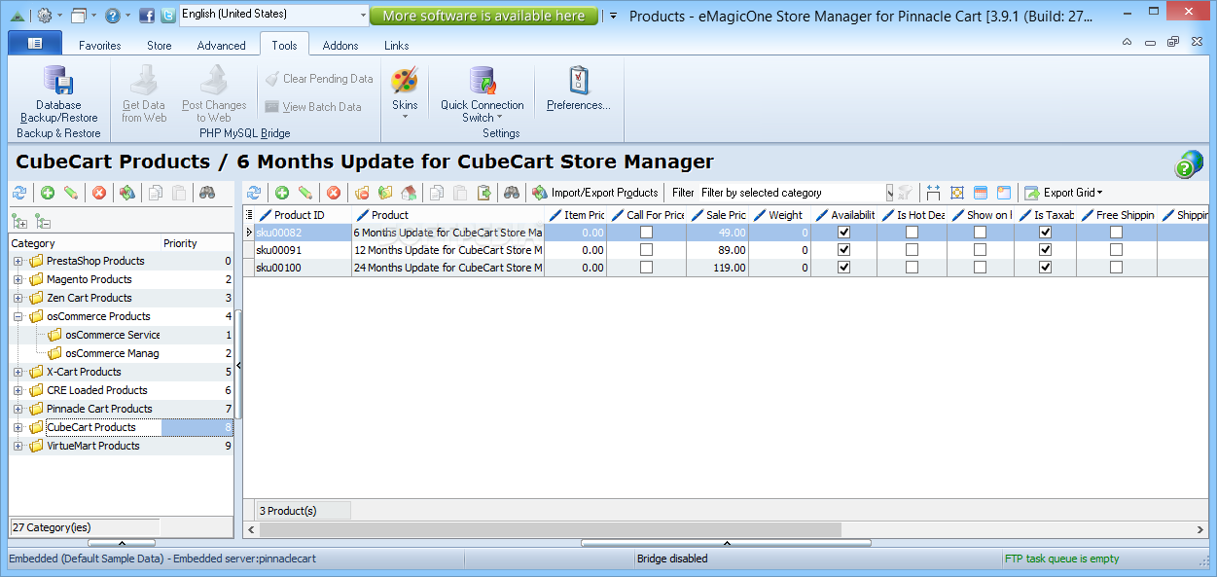Open Quick Connection Switch
Screen dimensions: 1217x577
pos(482,94)
